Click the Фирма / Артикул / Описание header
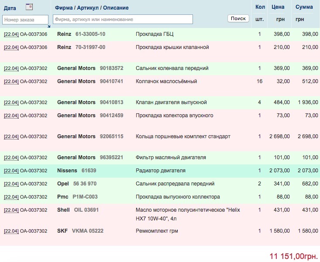 (92, 8)
